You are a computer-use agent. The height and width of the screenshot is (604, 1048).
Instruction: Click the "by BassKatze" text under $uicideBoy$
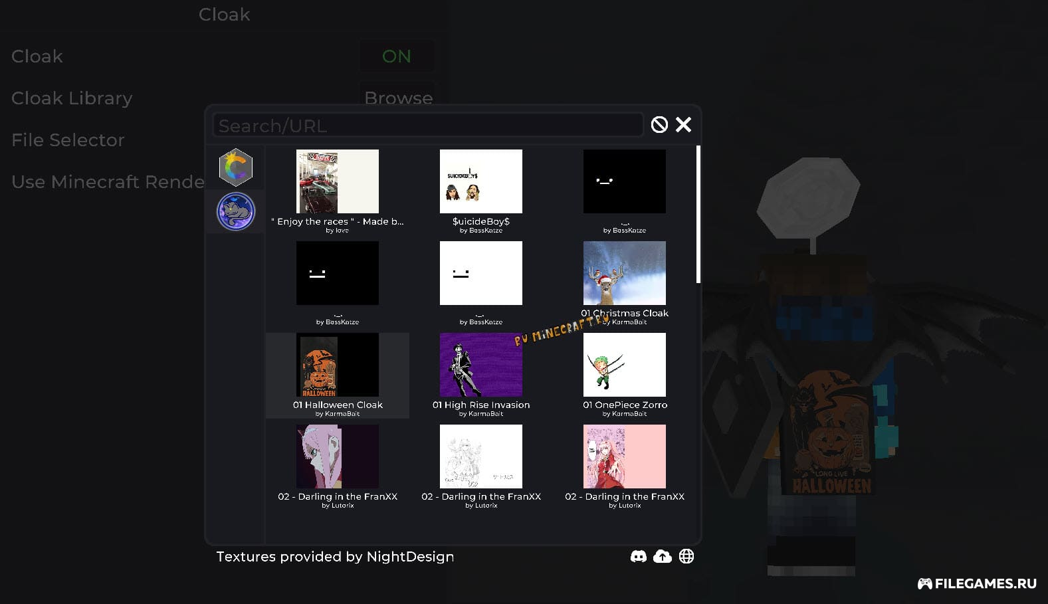[x=481, y=231]
